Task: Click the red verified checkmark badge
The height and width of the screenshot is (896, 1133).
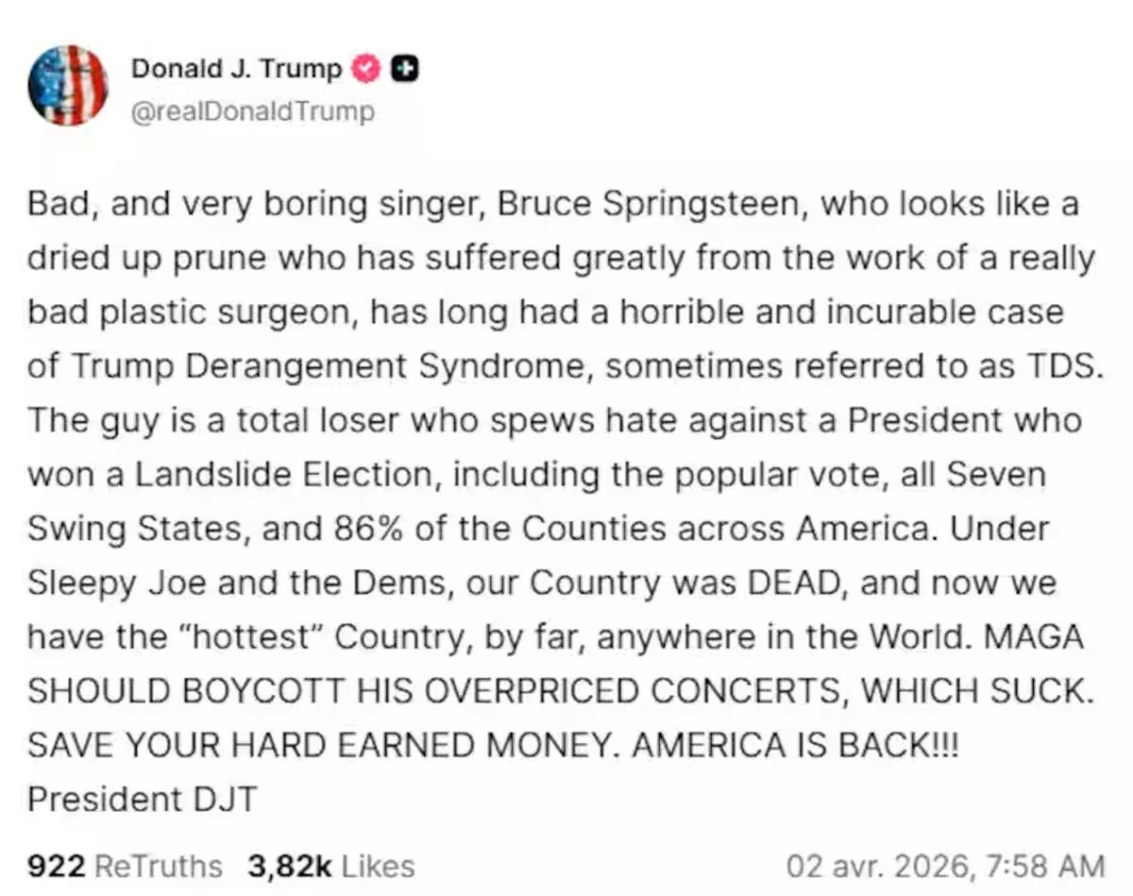Action: (364, 69)
